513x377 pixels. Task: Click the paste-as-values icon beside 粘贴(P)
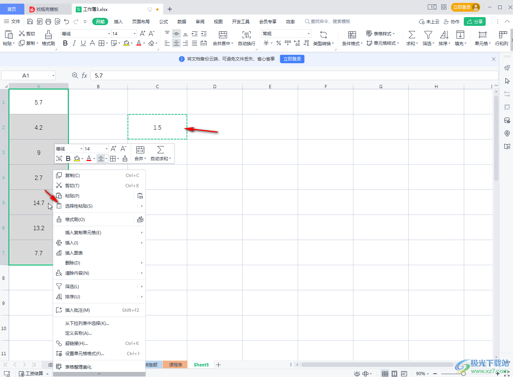click(x=140, y=196)
